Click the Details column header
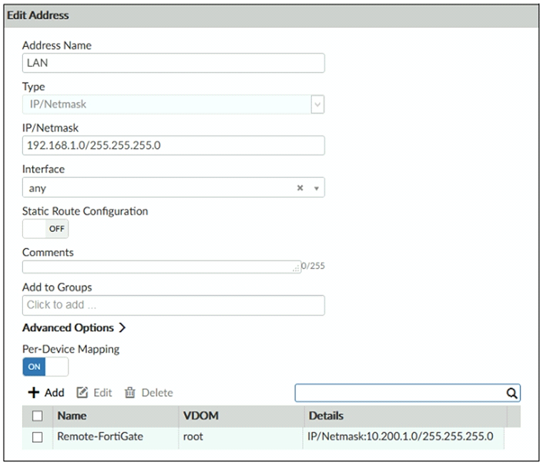This screenshot has height=465, width=542. 326,415
